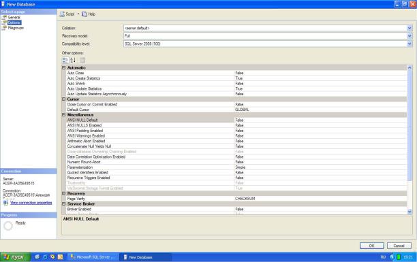Select Auto Update Statistics Asynchronously row

(x=236, y=94)
